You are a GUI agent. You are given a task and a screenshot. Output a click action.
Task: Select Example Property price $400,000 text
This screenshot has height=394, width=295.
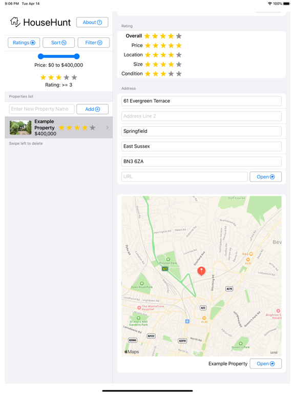46,134
